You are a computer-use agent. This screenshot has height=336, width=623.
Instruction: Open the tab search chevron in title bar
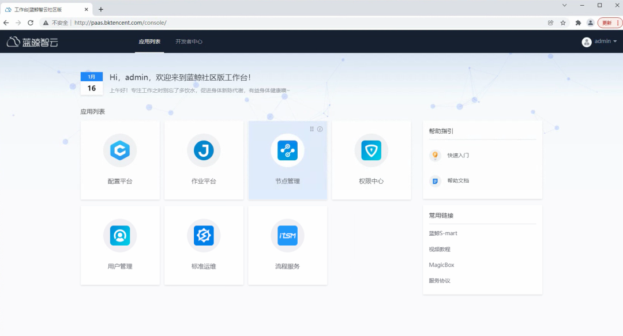point(564,6)
